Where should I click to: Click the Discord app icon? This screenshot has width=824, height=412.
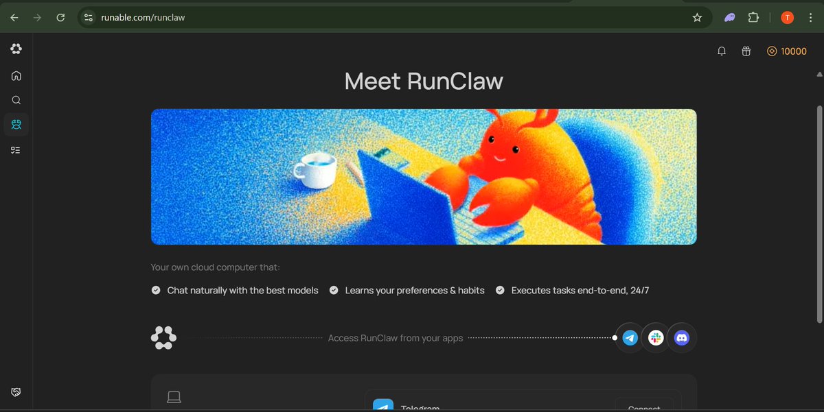[x=682, y=338]
